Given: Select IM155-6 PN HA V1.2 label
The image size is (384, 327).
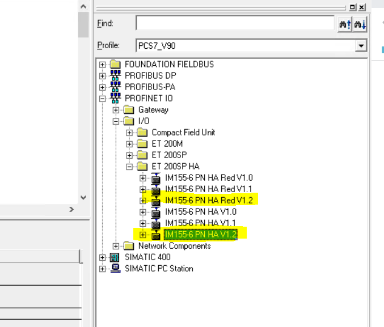Looking at the screenshot, I should point(201,235).
